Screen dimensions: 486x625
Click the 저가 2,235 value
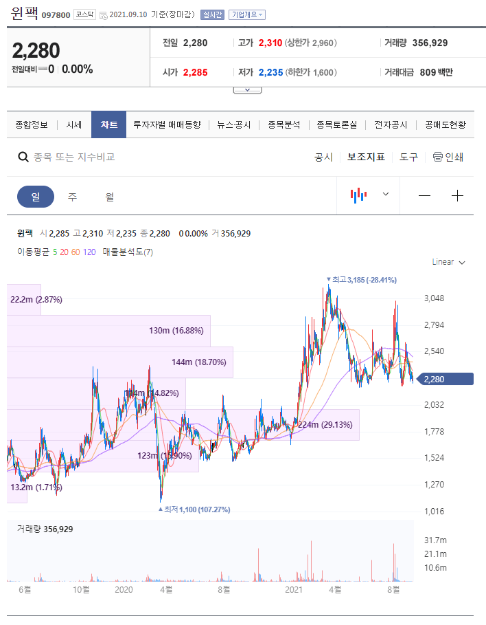(270, 72)
